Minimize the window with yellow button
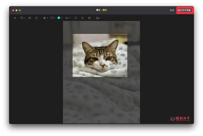Screen dimensions: 203x136 tap(16, 10)
